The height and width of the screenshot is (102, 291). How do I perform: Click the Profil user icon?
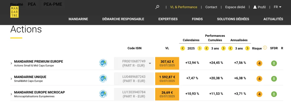pyautogui.click(x=255, y=7)
